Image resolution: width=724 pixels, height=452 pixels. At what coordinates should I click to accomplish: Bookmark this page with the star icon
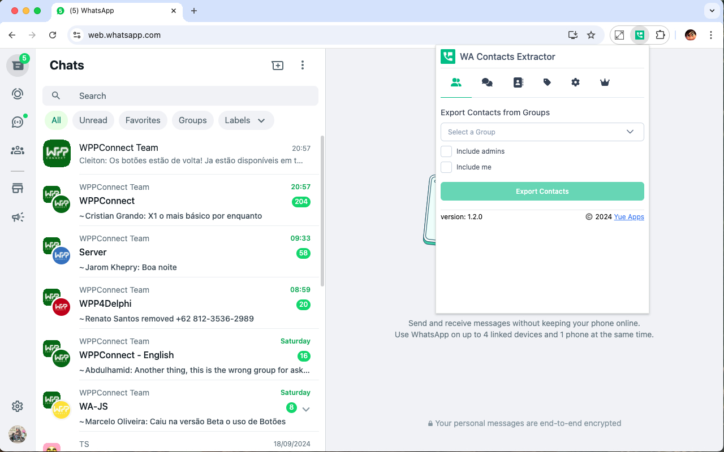[x=591, y=35]
